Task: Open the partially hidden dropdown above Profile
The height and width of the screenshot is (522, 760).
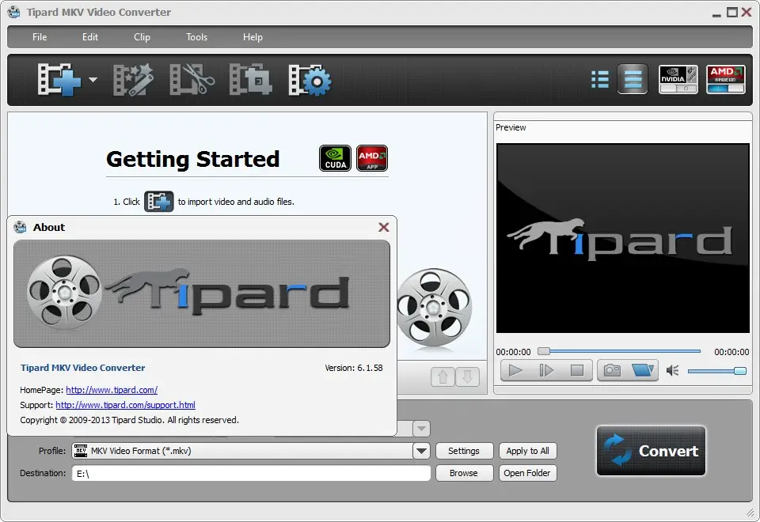Action: (x=421, y=429)
